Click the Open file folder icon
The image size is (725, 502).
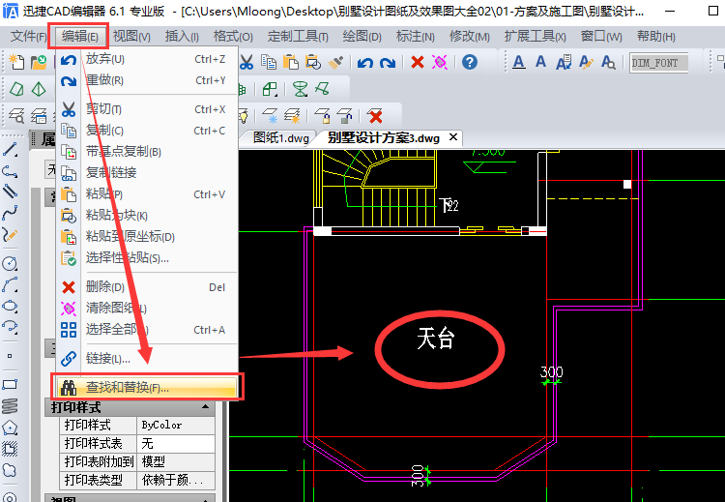pyautogui.click(x=39, y=62)
